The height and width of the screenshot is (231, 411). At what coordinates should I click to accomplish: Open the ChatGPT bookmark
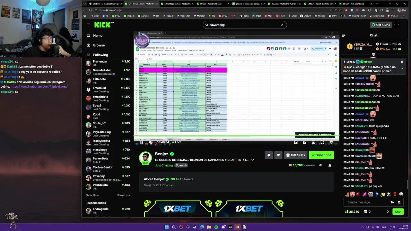(305, 16)
